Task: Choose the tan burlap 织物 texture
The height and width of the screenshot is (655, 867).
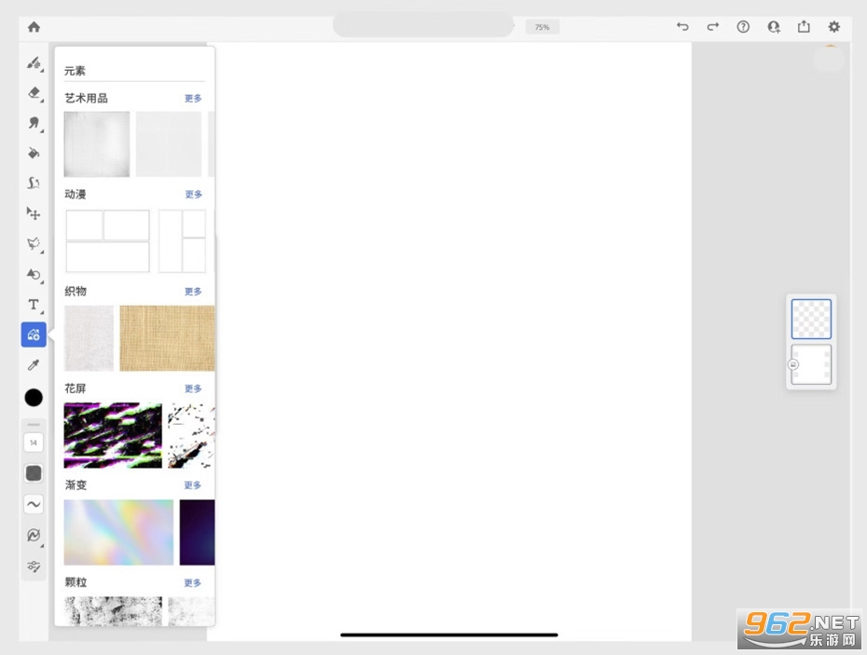Action: pos(167,337)
